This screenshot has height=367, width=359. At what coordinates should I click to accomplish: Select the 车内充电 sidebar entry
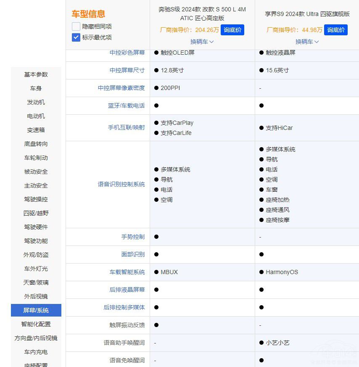(x=36, y=352)
